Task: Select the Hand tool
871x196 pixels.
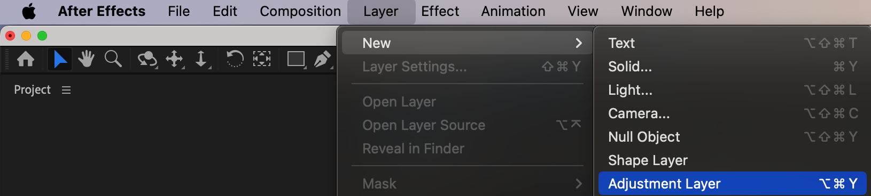Action: [86, 59]
